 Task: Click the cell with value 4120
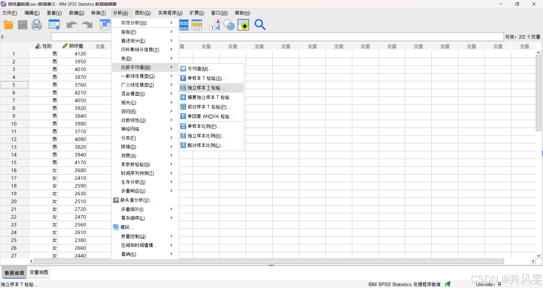[x=72, y=54]
